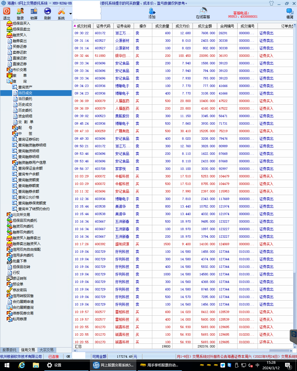Select 担保品卖出 in the sidebar
The image size is (297, 371).
click(21, 29)
